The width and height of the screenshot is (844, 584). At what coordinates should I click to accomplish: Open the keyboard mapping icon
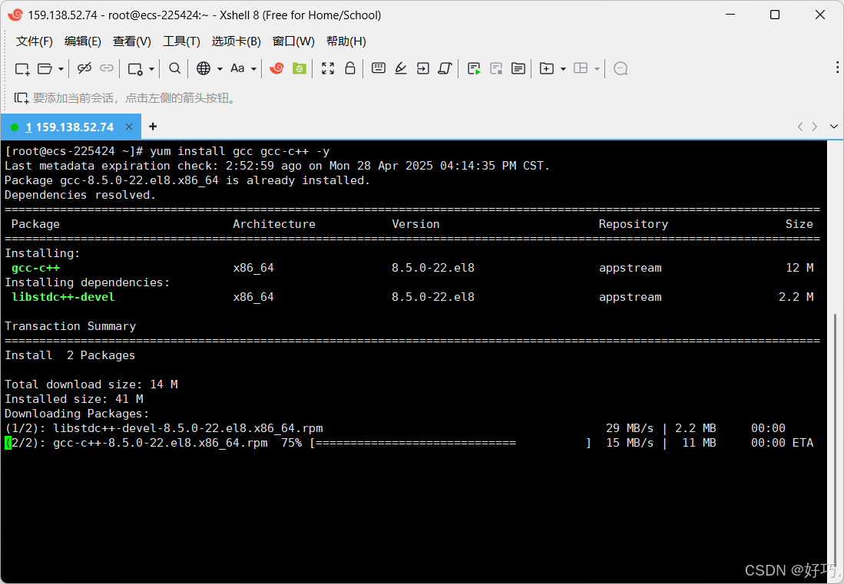coord(379,68)
